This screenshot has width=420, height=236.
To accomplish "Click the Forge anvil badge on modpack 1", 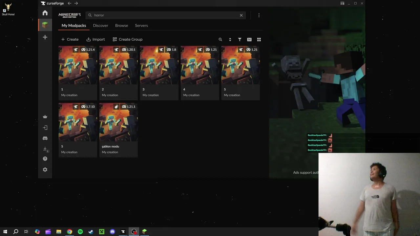I will (x=76, y=49).
